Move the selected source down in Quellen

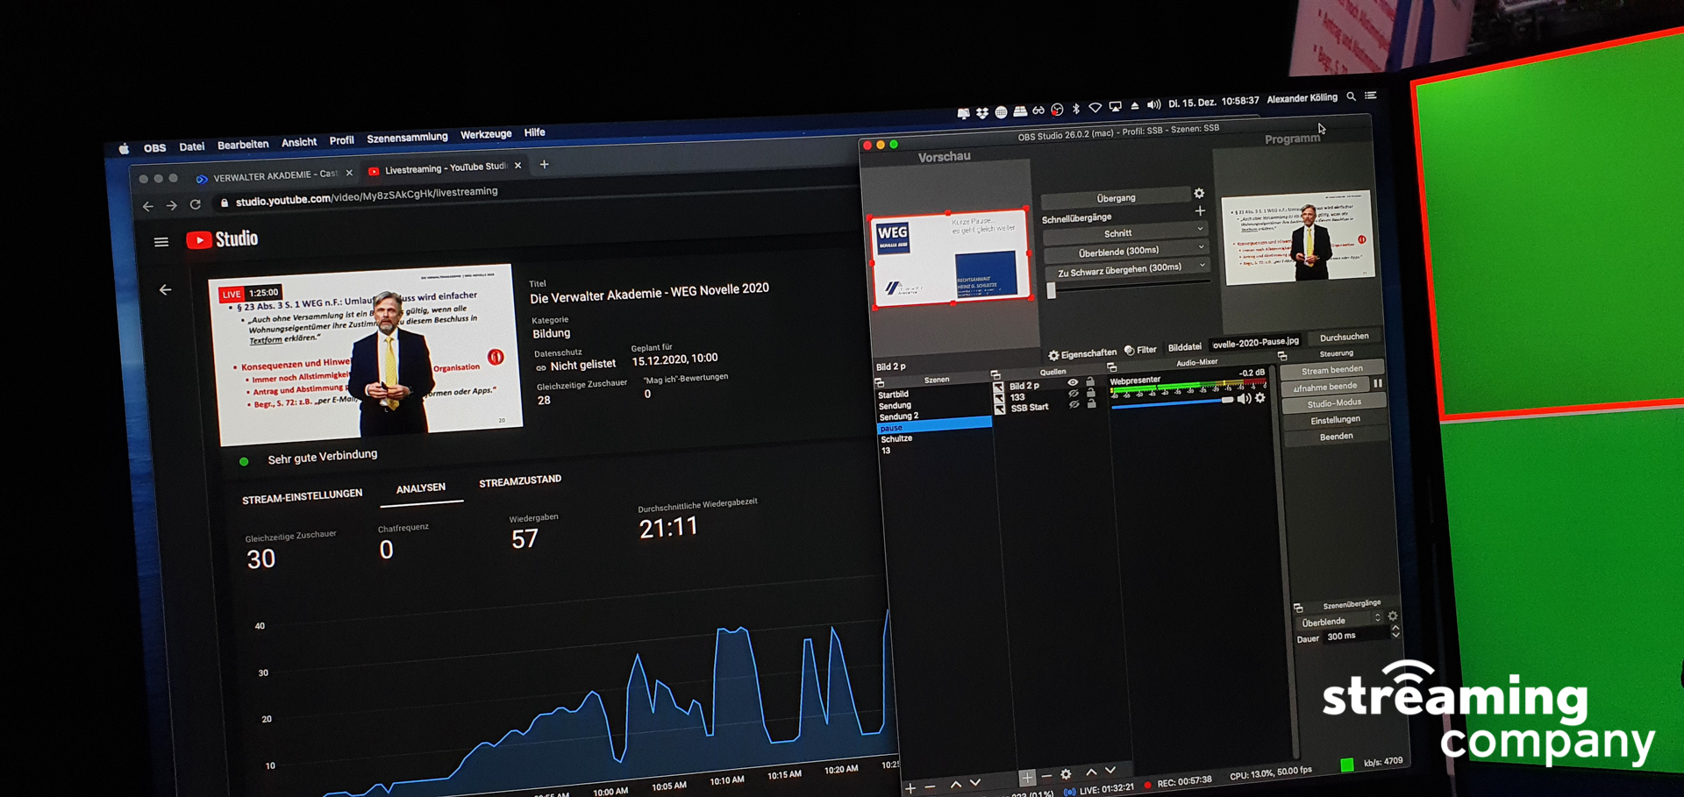pos(1110,770)
